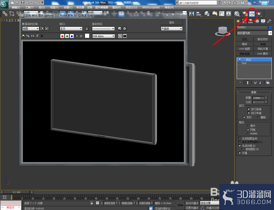Image resolution: width=274 pixels, height=210 pixels.
Task: Open the 产品级 render mode dropdown
Action: coord(172,29)
